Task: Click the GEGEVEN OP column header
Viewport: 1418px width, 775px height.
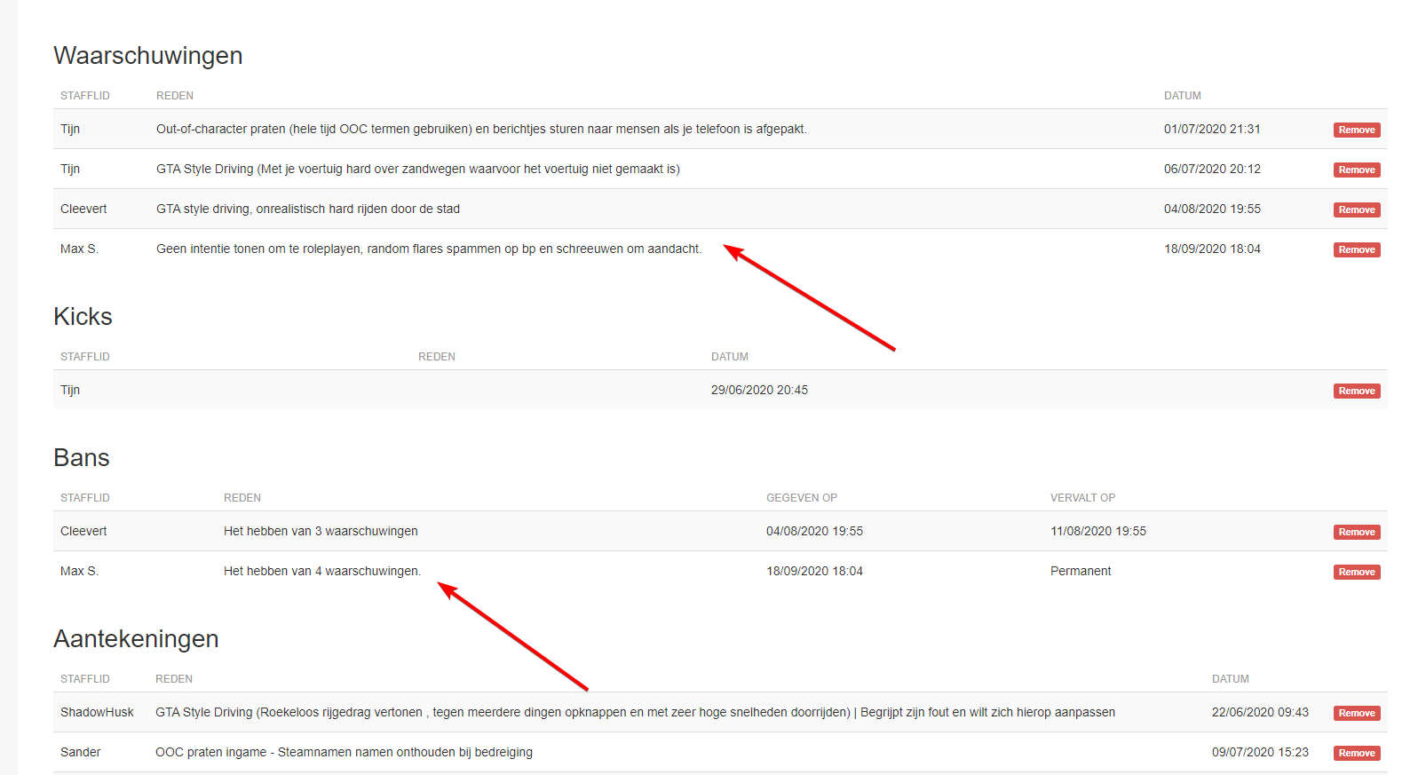Action: point(801,498)
